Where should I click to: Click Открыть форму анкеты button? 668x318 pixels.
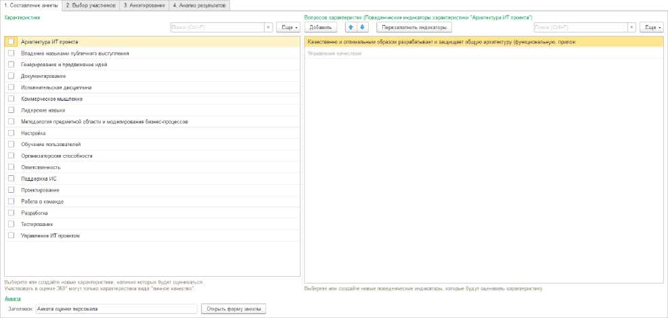point(233,309)
